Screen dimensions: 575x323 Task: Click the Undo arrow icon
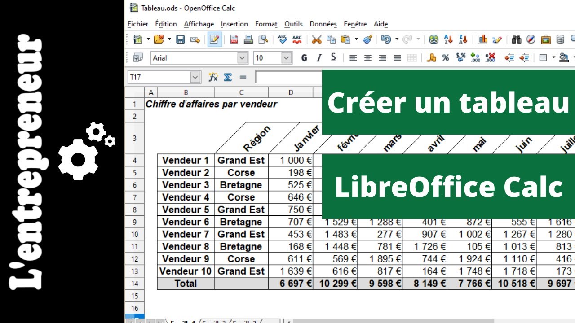pyautogui.click(x=386, y=39)
